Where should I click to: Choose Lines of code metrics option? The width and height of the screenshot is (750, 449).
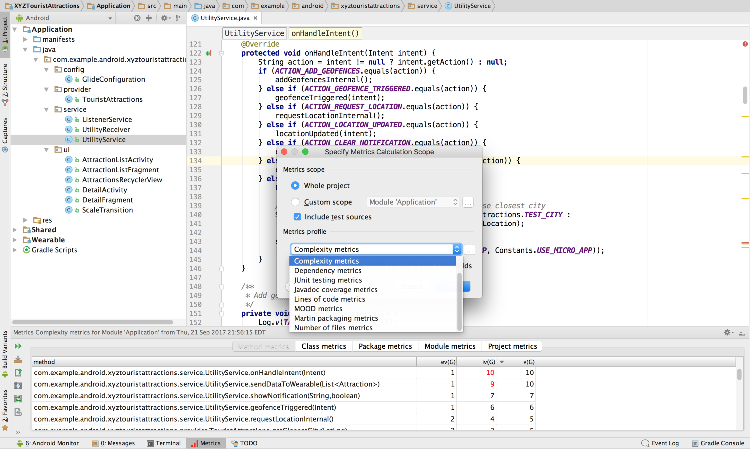tap(329, 299)
